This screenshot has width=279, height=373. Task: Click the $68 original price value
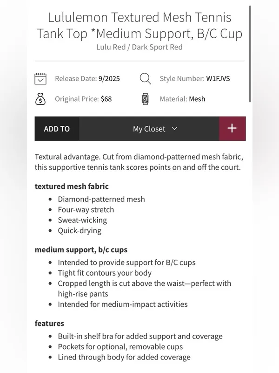tap(106, 99)
